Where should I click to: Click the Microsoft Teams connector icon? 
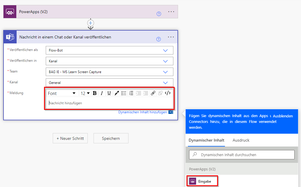[x=10, y=37]
